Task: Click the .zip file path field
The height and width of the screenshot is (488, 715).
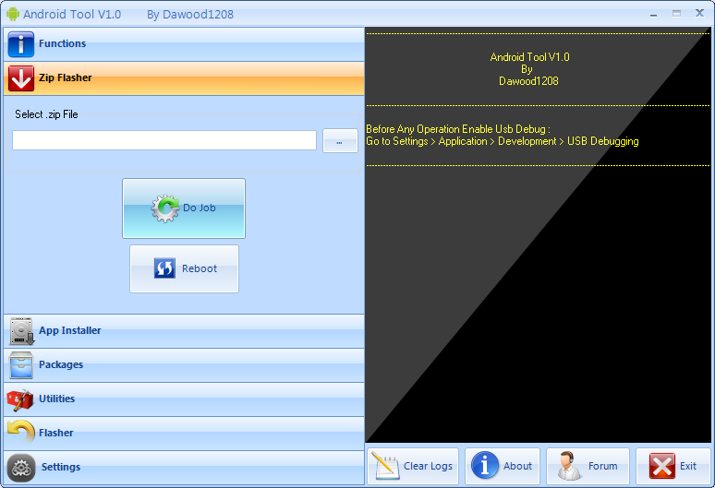Action: click(x=164, y=140)
